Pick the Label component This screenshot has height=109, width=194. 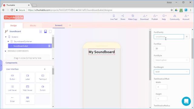(x=28, y=78)
